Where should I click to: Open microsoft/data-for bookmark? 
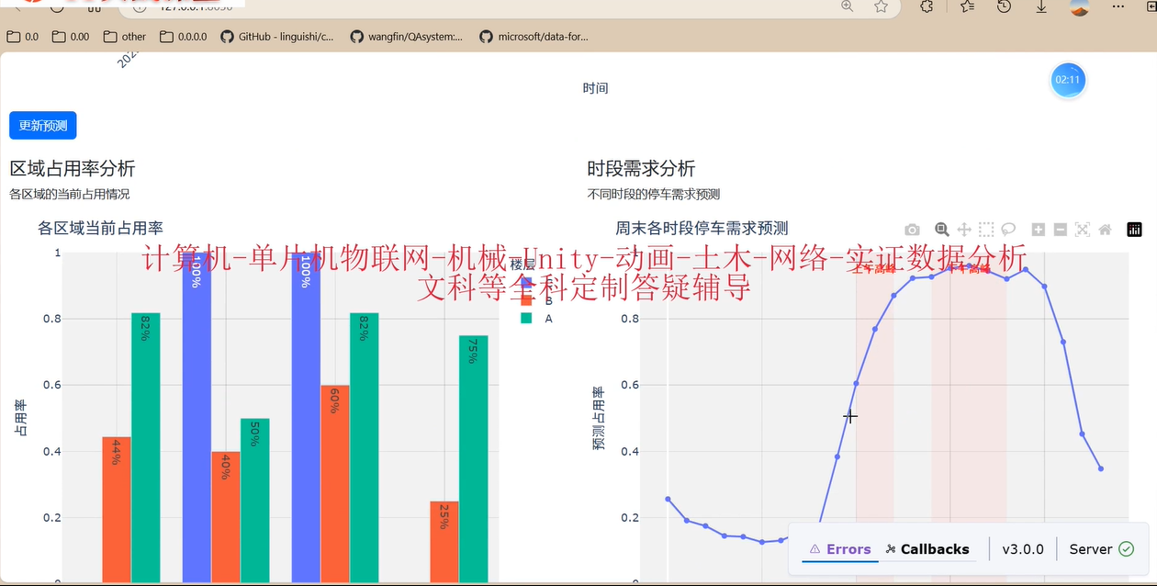click(x=534, y=37)
